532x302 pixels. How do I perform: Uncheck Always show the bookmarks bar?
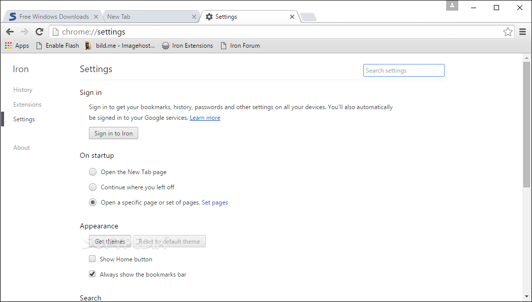pos(92,274)
